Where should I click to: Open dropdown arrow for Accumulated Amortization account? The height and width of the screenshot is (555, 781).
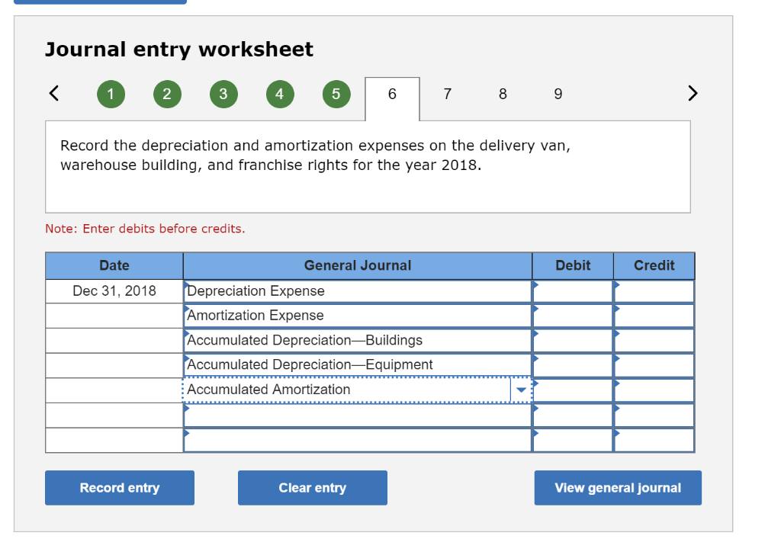(x=521, y=390)
